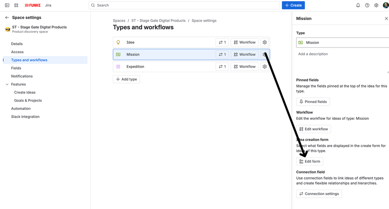Open connections count for Mission

point(222,54)
